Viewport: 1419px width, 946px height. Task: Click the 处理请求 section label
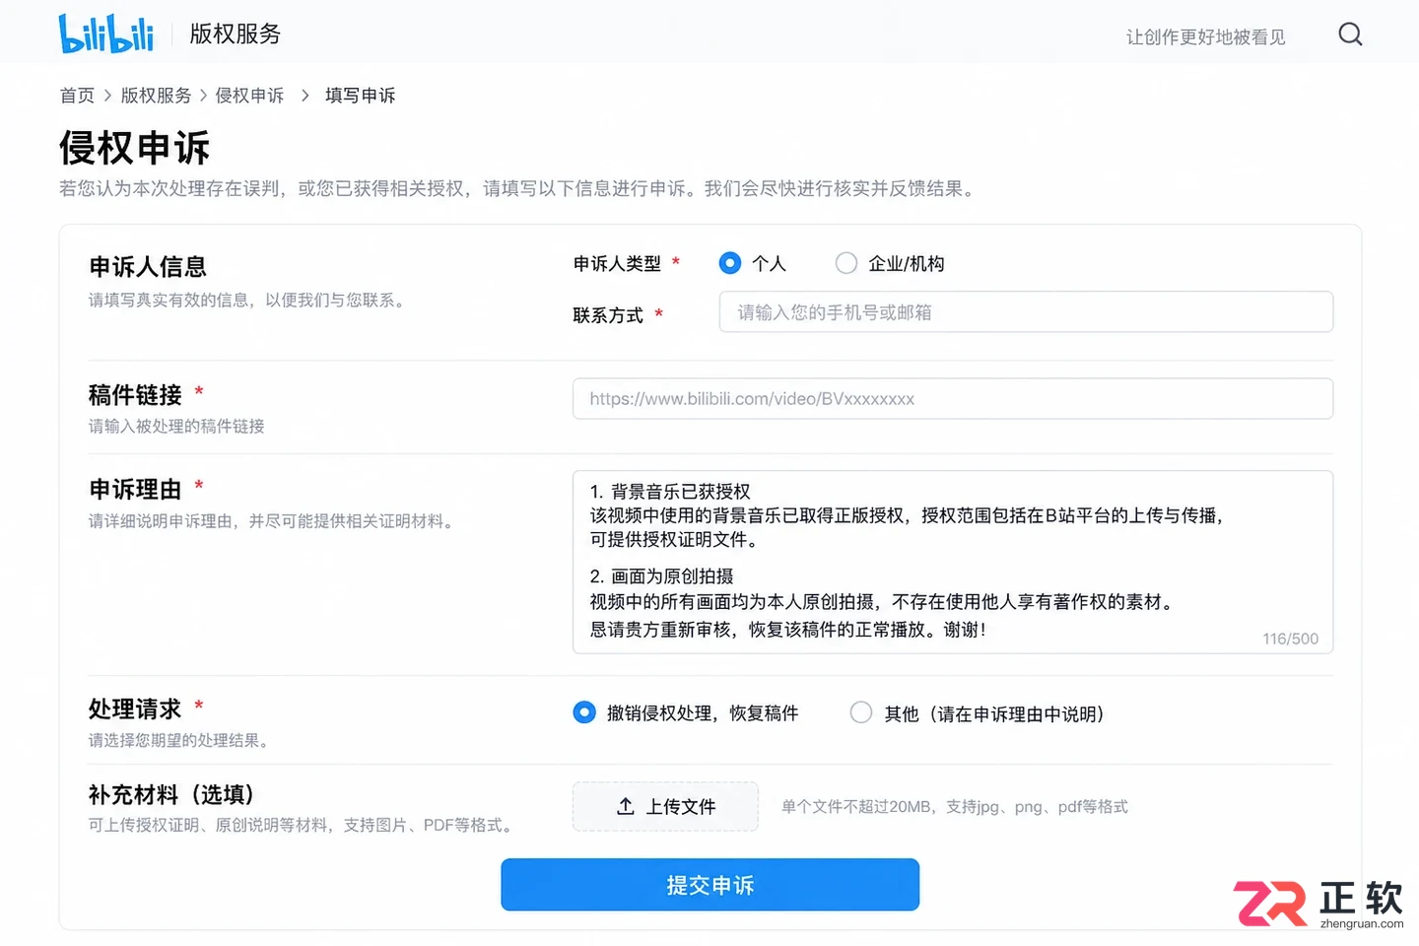coord(135,709)
